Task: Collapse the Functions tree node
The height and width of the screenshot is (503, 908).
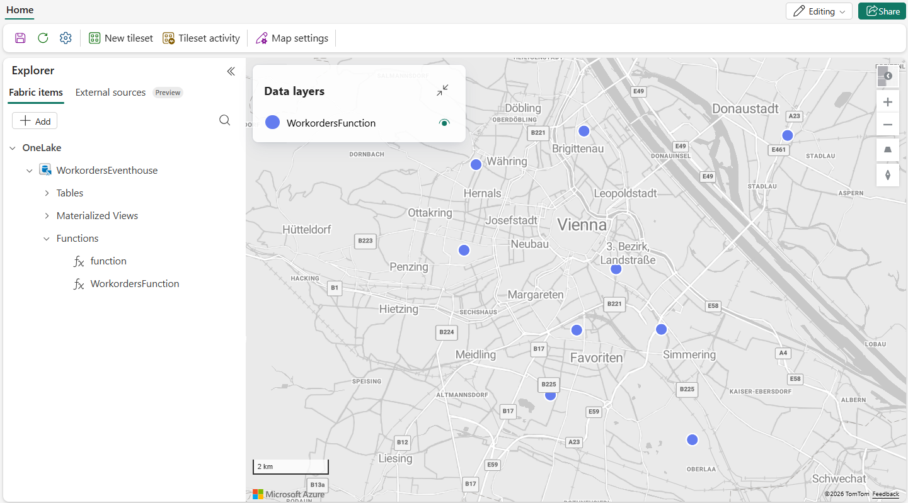Action: coord(47,239)
